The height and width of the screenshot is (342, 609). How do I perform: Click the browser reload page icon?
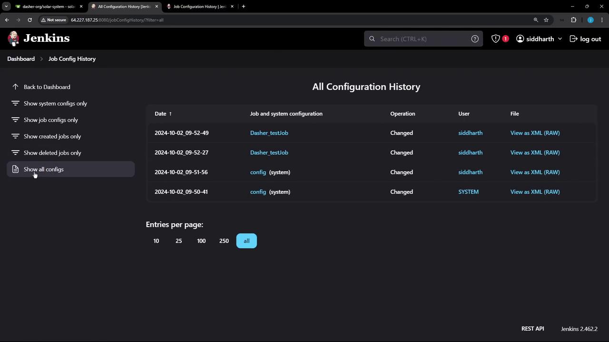click(29, 20)
